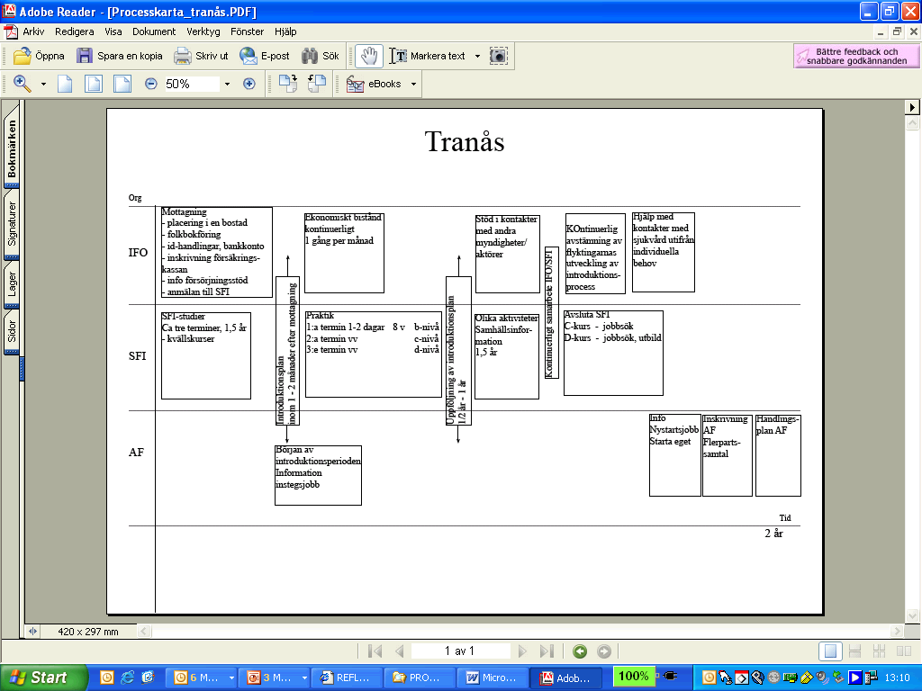The image size is (922, 691).
Task: Launch Internet Explorer quick launch icon
Action: (x=127, y=678)
